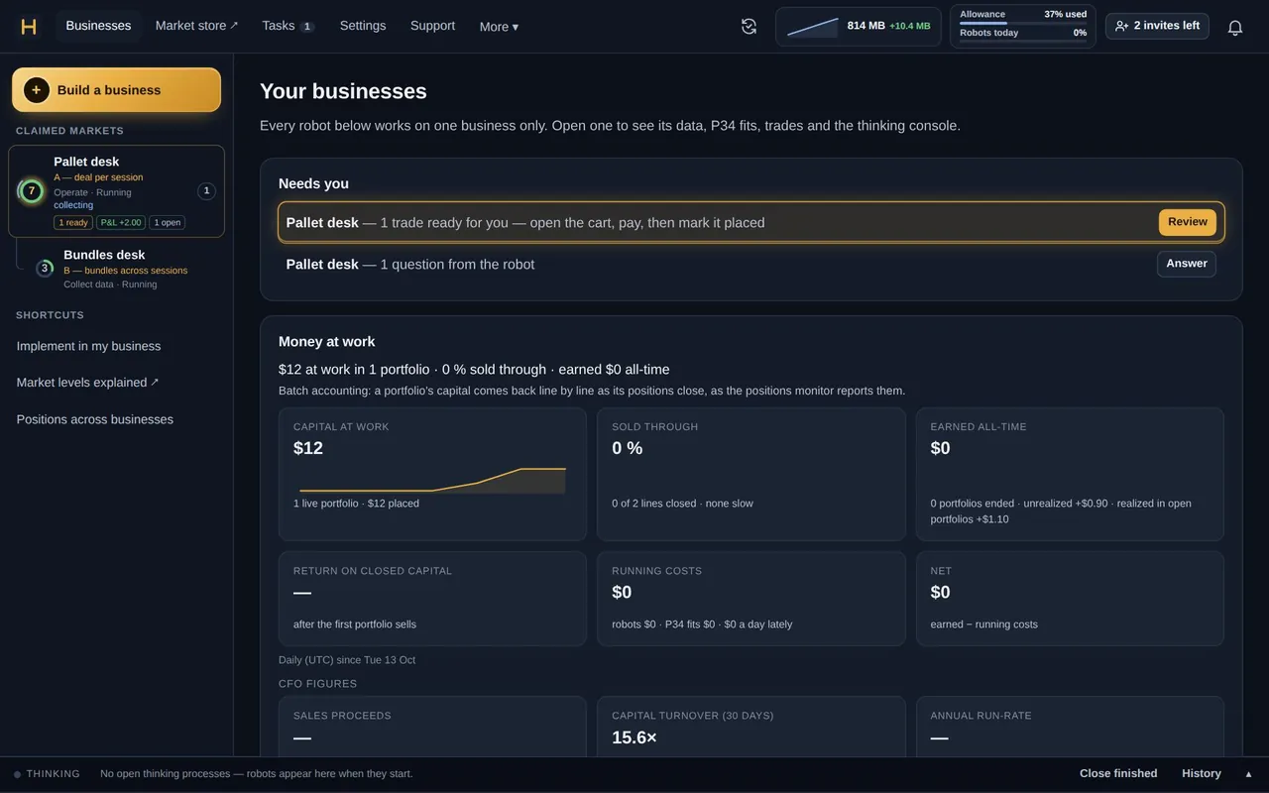Click the Tasks count badge 1
This screenshot has height=793, width=1269.
307,27
